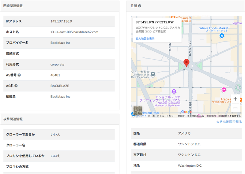Screen dimensions: 245x174
Task: Open 拡大地図を表示 link in map popup
Action: [x=145, y=39]
